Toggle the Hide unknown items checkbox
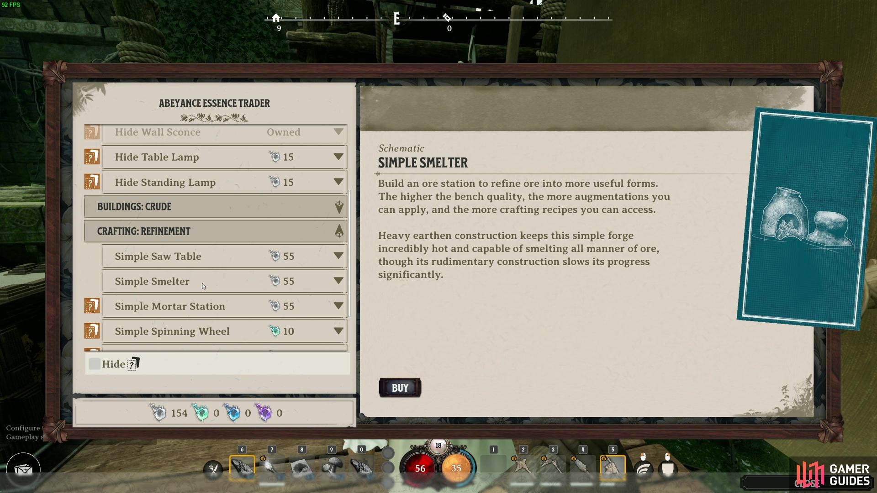877x493 pixels. click(x=94, y=364)
